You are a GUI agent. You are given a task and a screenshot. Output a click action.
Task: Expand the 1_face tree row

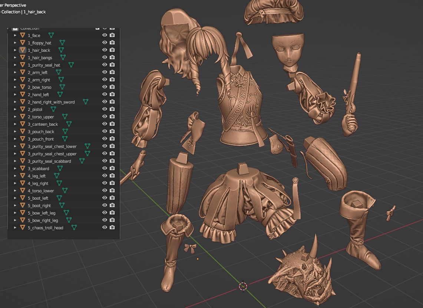[15, 35]
